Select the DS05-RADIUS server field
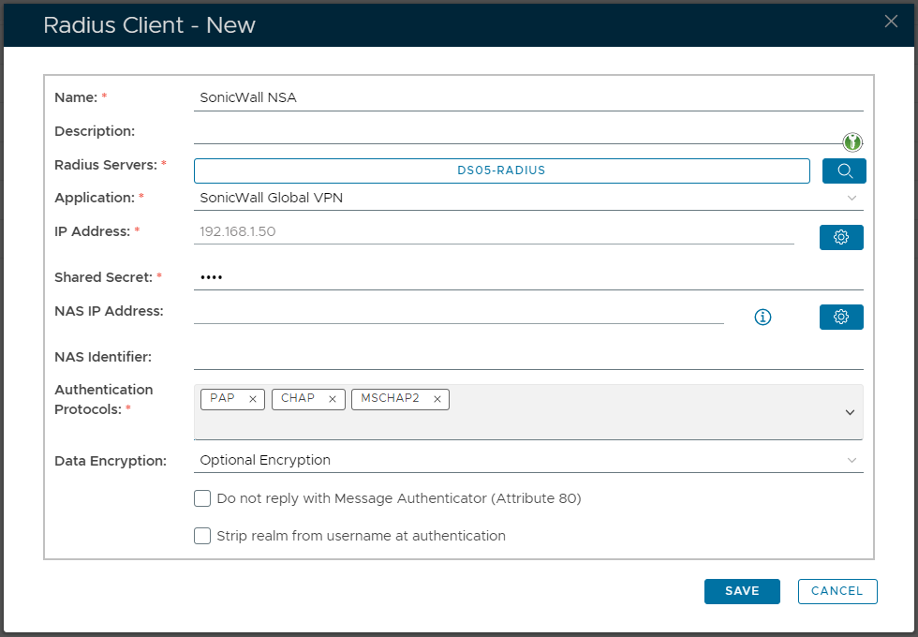The image size is (918, 637). tap(501, 170)
